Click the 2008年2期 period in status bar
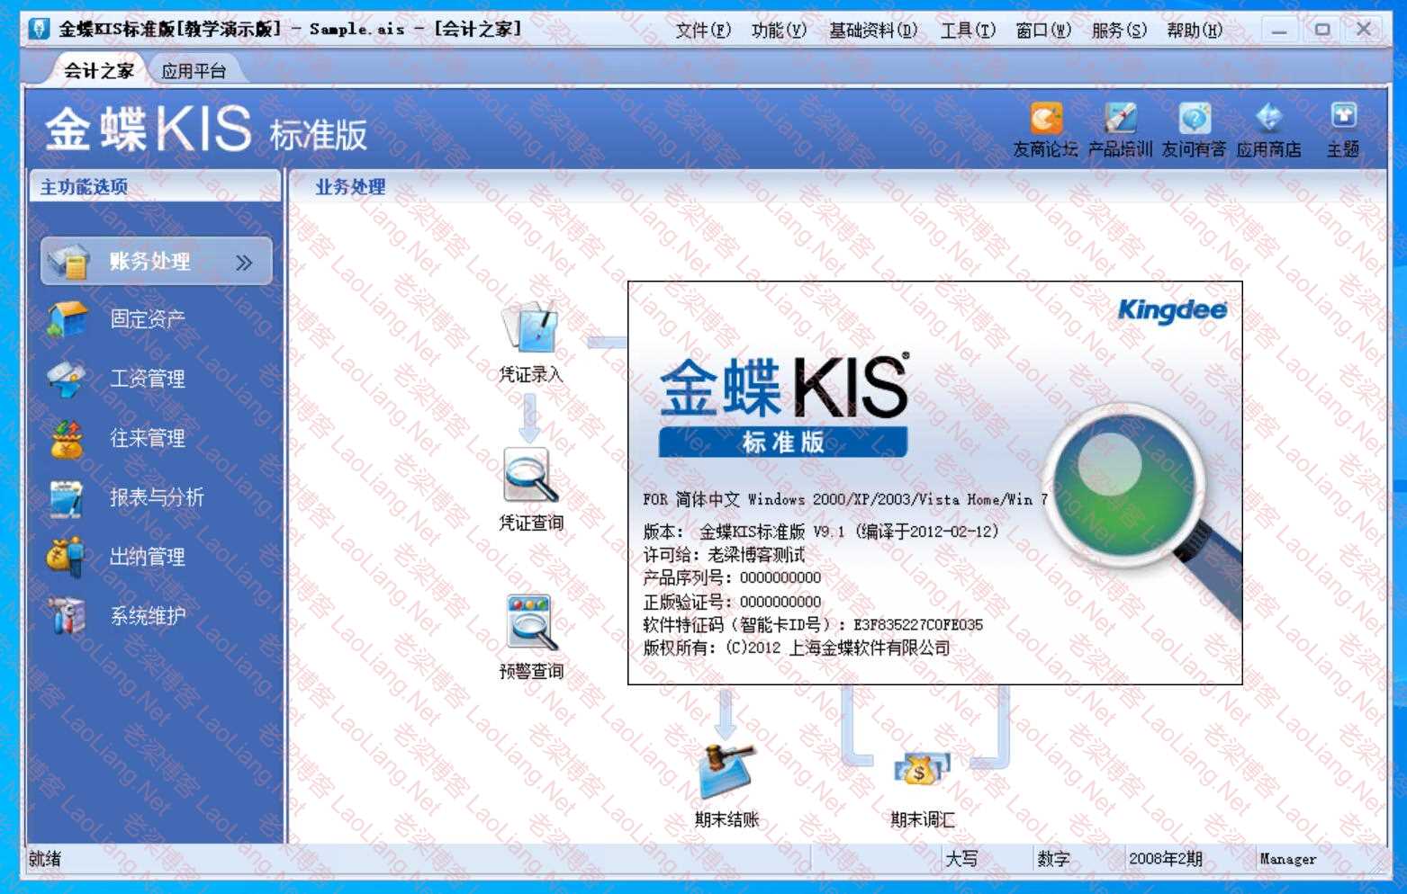 (x=1166, y=859)
